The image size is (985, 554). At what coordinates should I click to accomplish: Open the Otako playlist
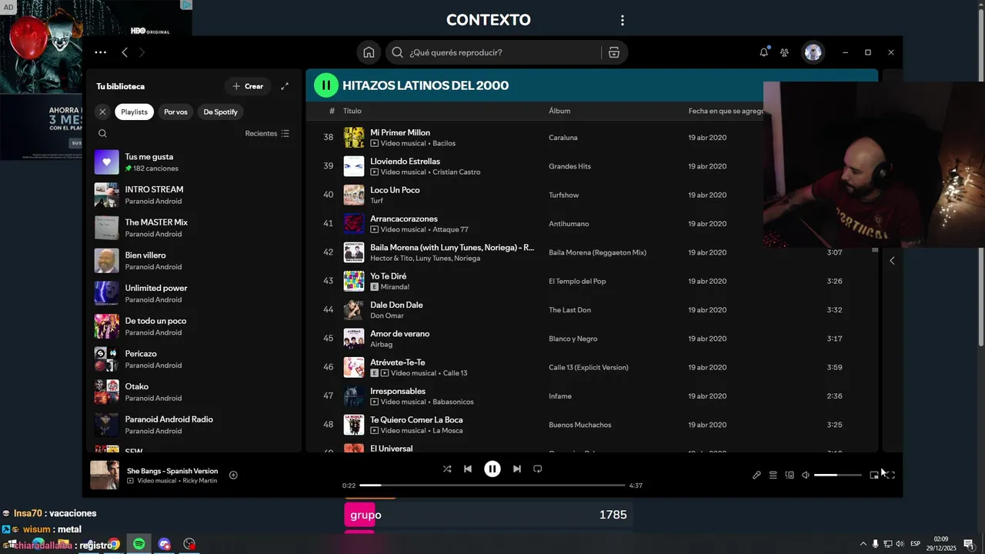(194, 392)
